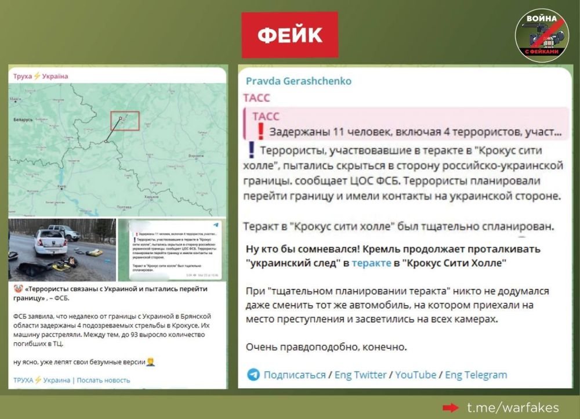
Task: Open the photo of white car on road
Action: [62, 250]
